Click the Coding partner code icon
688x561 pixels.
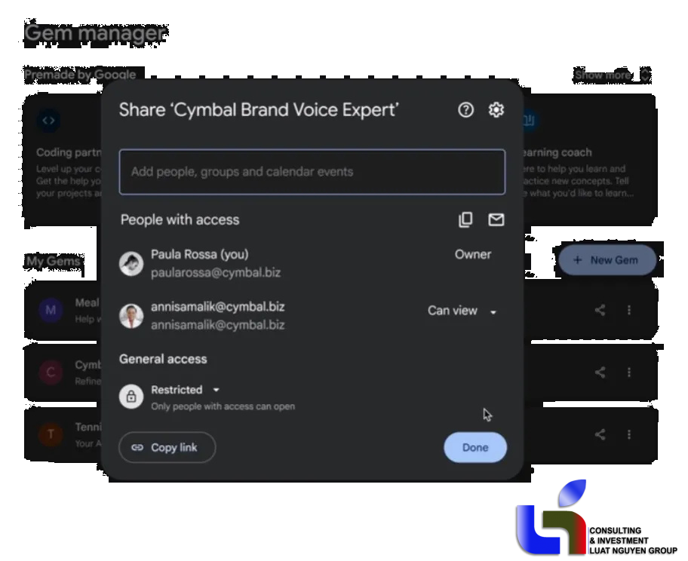point(49,121)
